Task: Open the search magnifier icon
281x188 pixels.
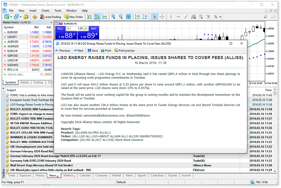Action: pyautogui.click(x=265, y=17)
